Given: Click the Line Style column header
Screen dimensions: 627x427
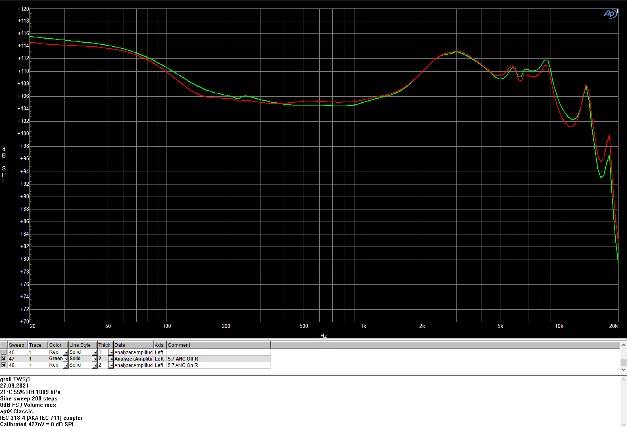Looking at the screenshot, I should click(83, 345).
